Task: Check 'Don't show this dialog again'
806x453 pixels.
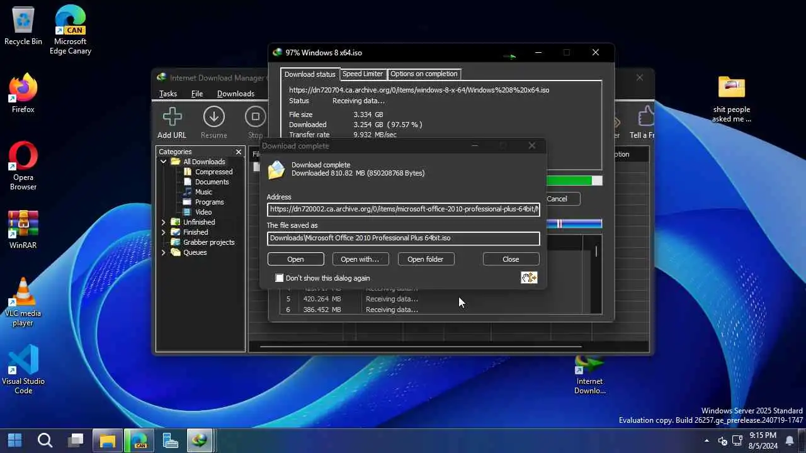Action: pyautogui.click(x=280, y=278)
